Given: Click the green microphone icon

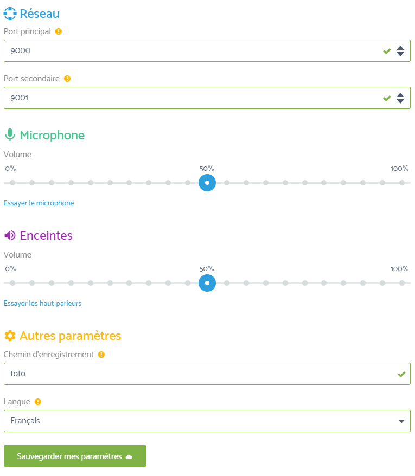Looking at the screenshot, I should coord(10,135).
